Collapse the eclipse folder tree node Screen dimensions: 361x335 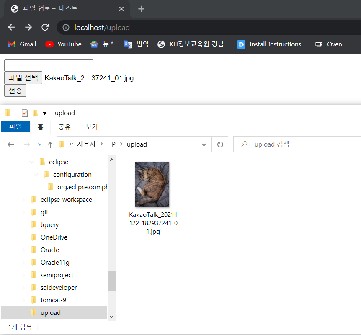(x=31, y=162)
